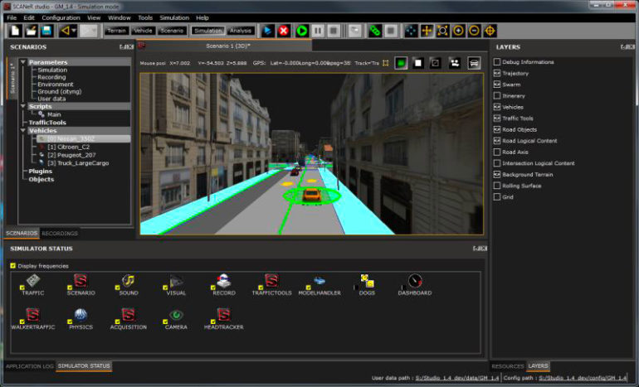Enable the Grid layer checkbox
The image size is (639, 387).
pos(497,197)
